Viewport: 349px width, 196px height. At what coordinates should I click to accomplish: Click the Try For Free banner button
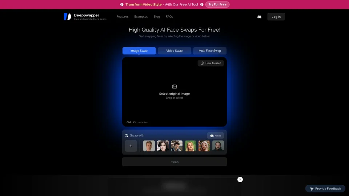tap(217, 4)
